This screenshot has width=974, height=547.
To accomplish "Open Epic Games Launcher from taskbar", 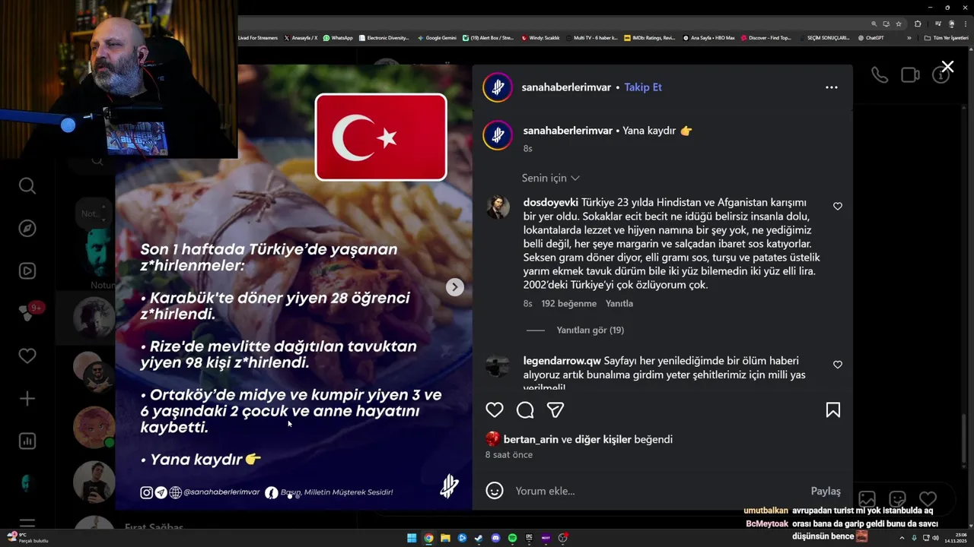I will pyautogui.click(x=529, y=538).
